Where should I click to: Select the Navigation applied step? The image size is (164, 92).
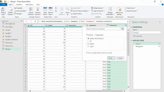pyautogui.click(x=147, y=47)
